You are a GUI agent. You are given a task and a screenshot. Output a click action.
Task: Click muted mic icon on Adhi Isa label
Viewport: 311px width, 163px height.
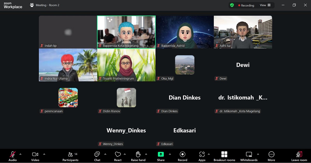pyautogui.click(x=217, y=46)
